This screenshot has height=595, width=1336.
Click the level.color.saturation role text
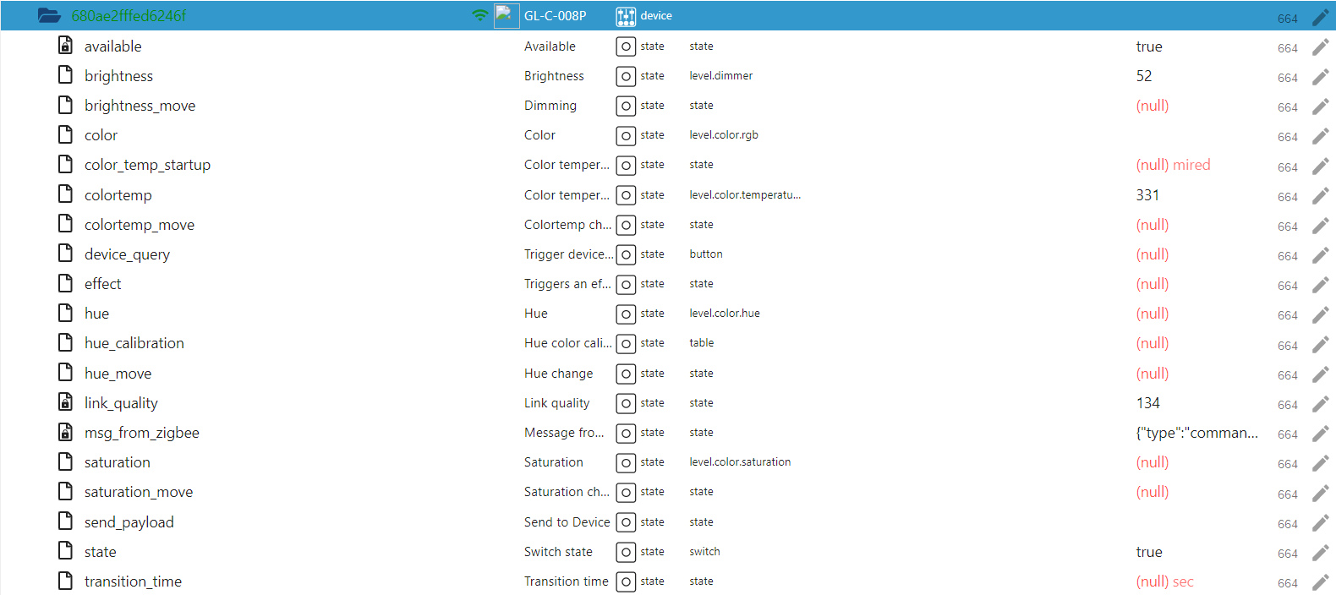point(740,462)
